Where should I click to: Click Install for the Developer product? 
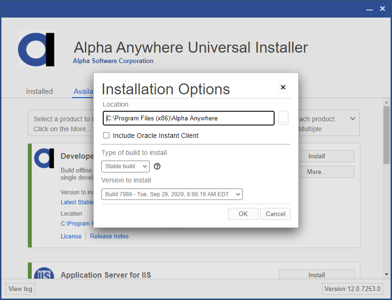[326, 156]
